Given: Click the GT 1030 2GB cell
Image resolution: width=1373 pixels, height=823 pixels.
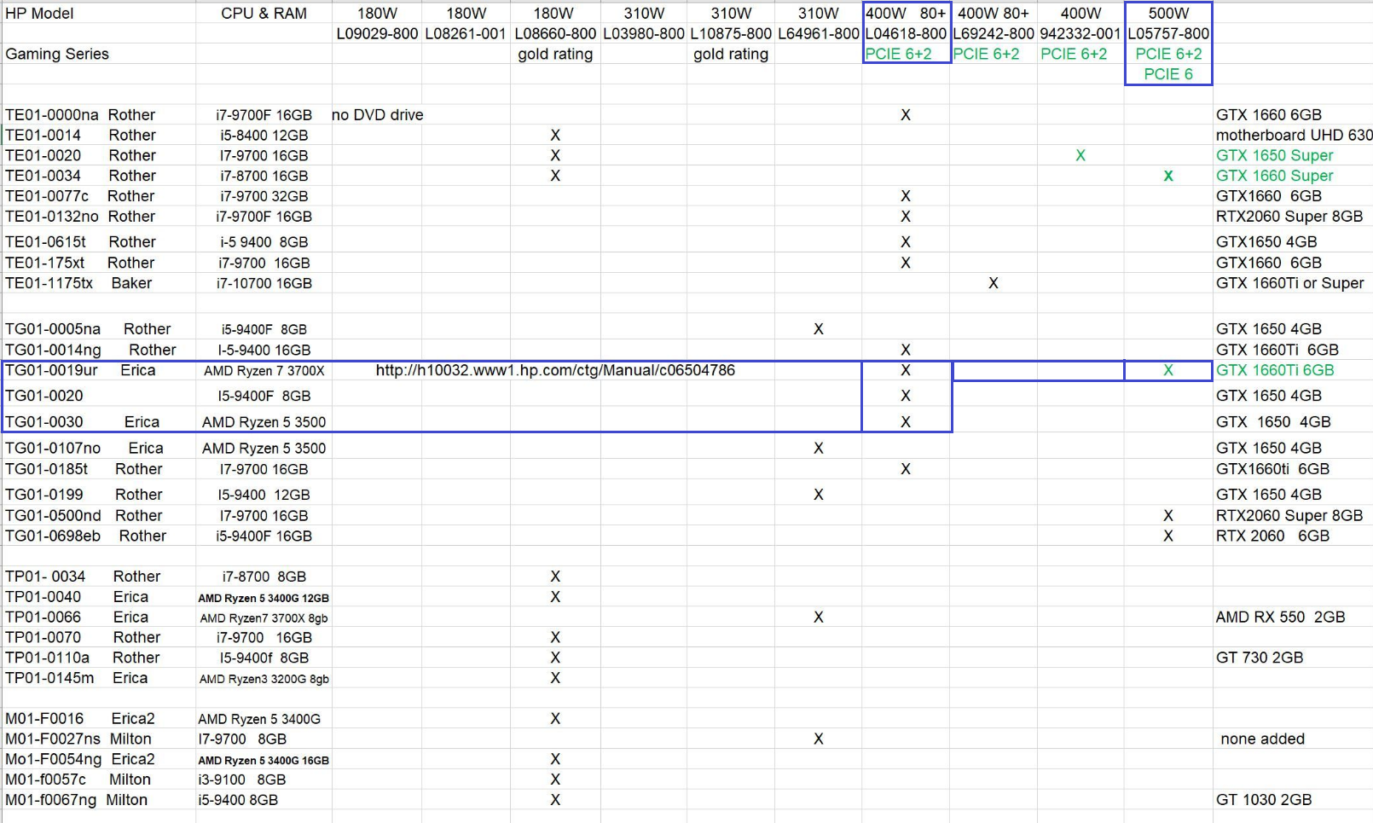Looking at the screenshot, I should coord(1263,800).
